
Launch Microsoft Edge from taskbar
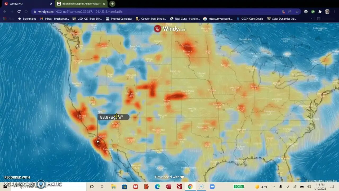[157, 187]
